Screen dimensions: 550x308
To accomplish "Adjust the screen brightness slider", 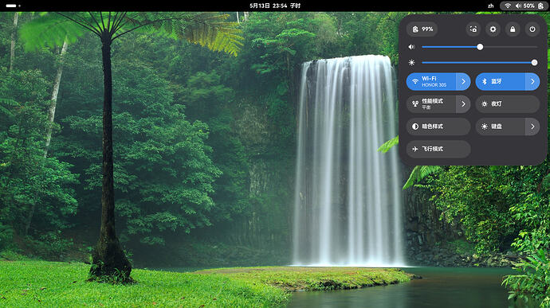I will click(x=480, y=62).
